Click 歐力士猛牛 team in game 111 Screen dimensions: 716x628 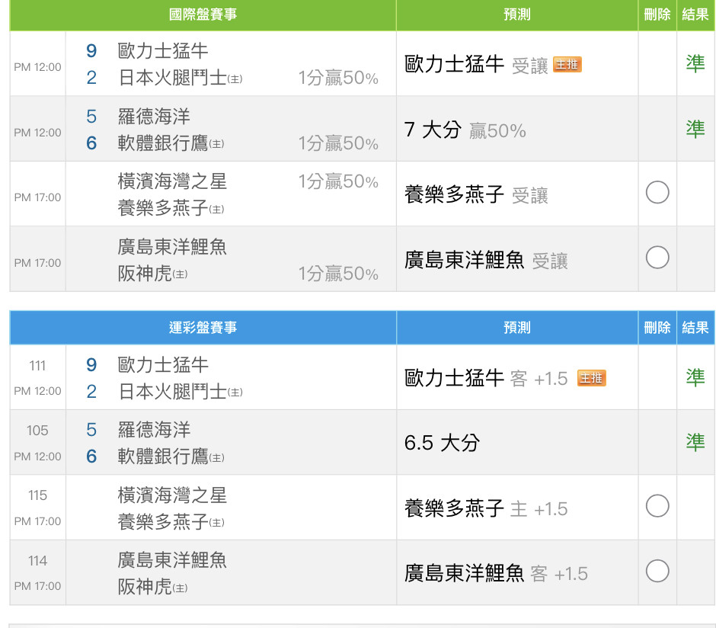pos(163,365)
